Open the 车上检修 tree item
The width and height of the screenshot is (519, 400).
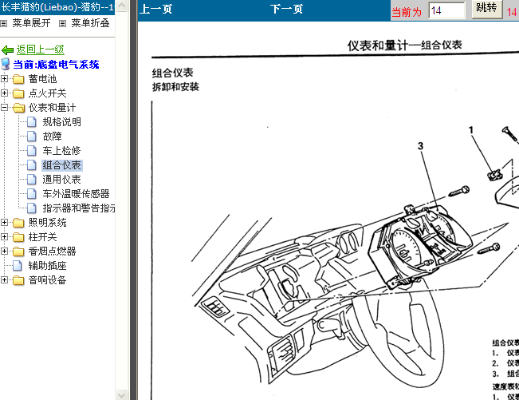point(62,151)
